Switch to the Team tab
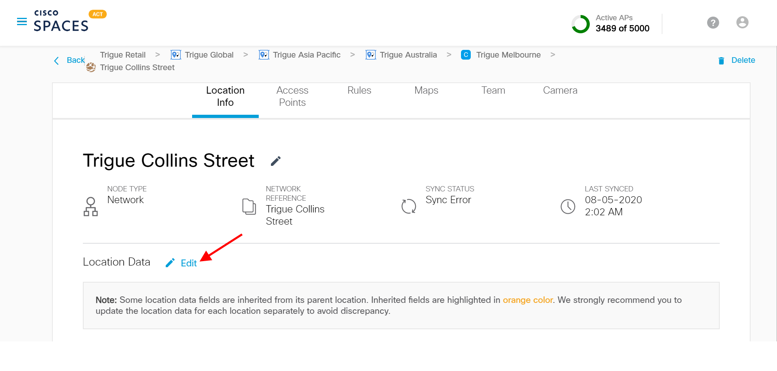Image resolution: width=777 pixels, height=371 pixels. coord(493,90)
